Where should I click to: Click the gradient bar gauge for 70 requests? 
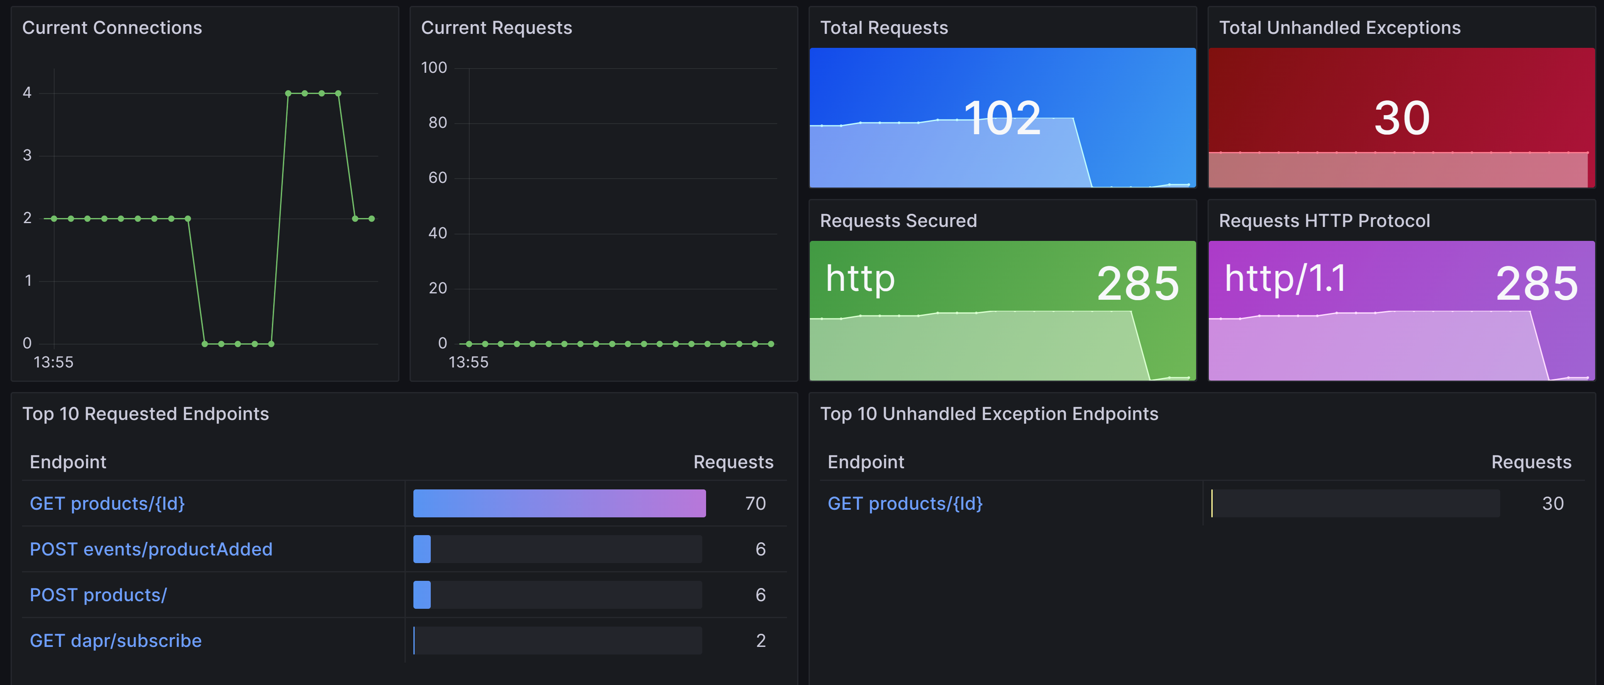(559, 503)
